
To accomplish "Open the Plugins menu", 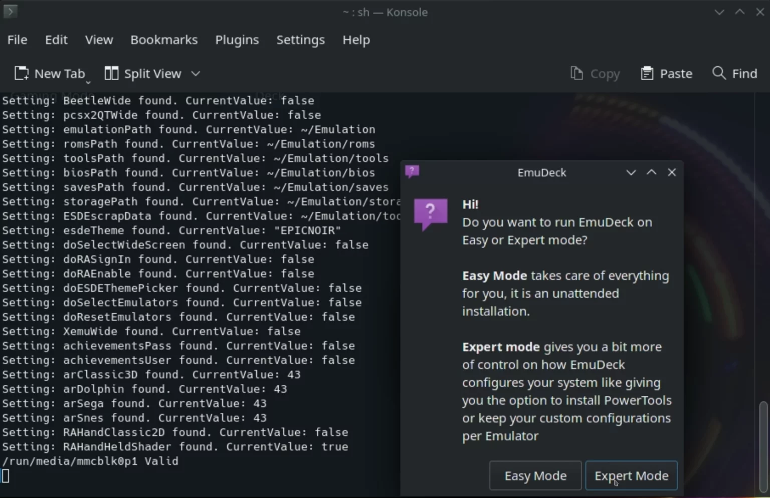I will [x=237, y=40].
